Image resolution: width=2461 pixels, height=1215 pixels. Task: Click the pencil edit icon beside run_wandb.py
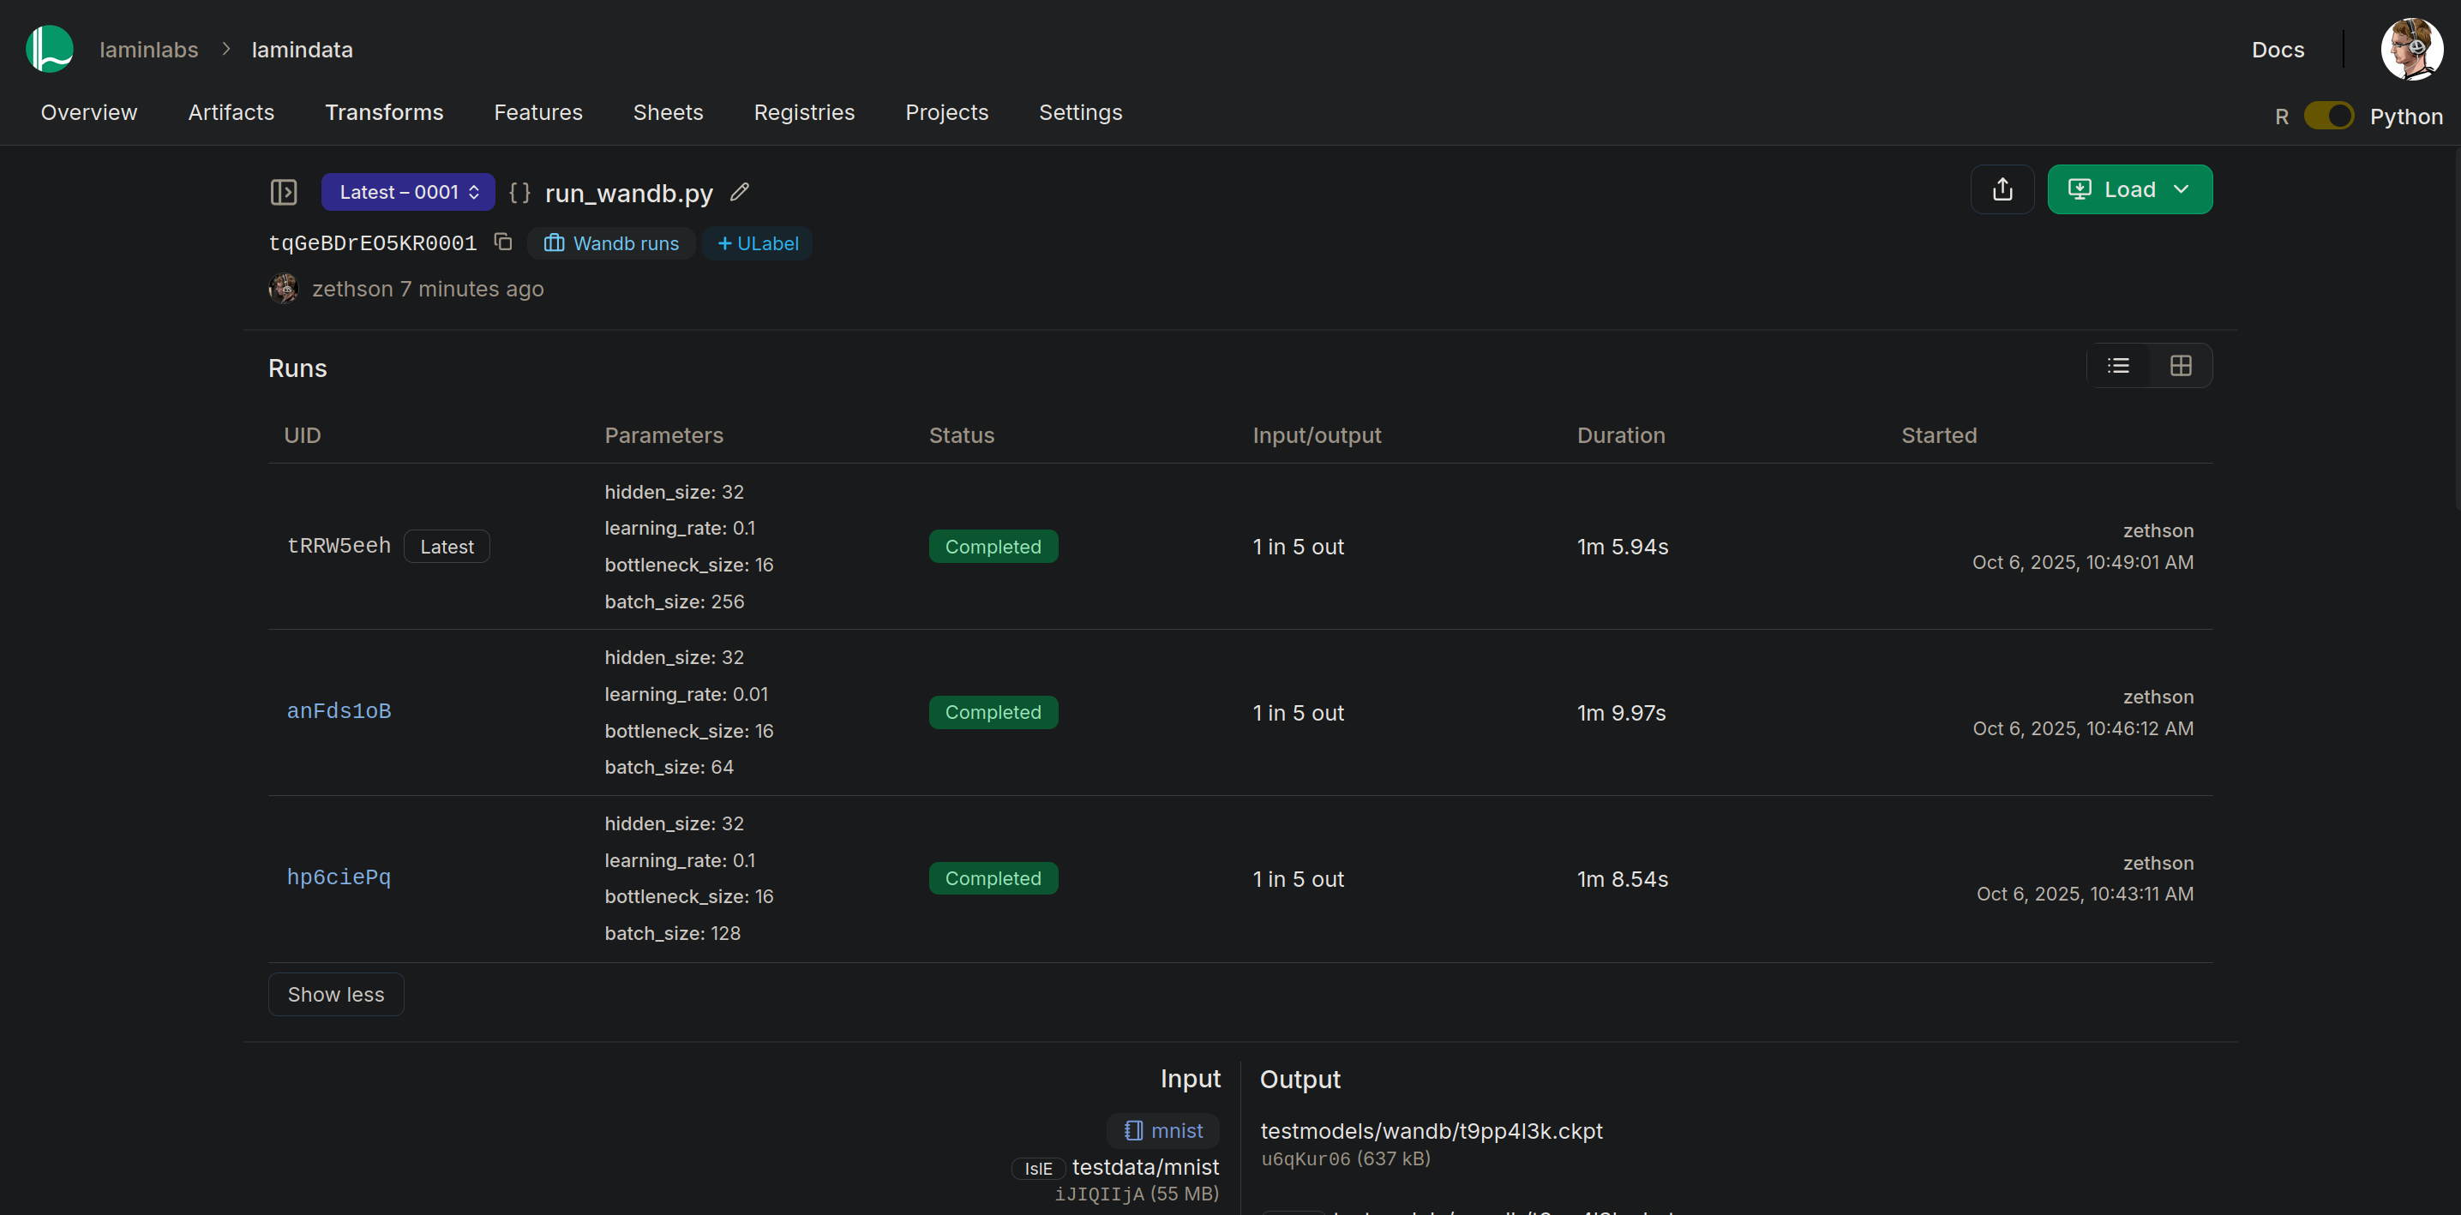(740, 192)
